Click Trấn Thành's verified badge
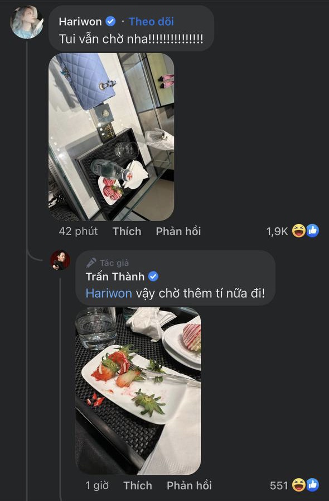329x501 pixels. click(153, 276)
